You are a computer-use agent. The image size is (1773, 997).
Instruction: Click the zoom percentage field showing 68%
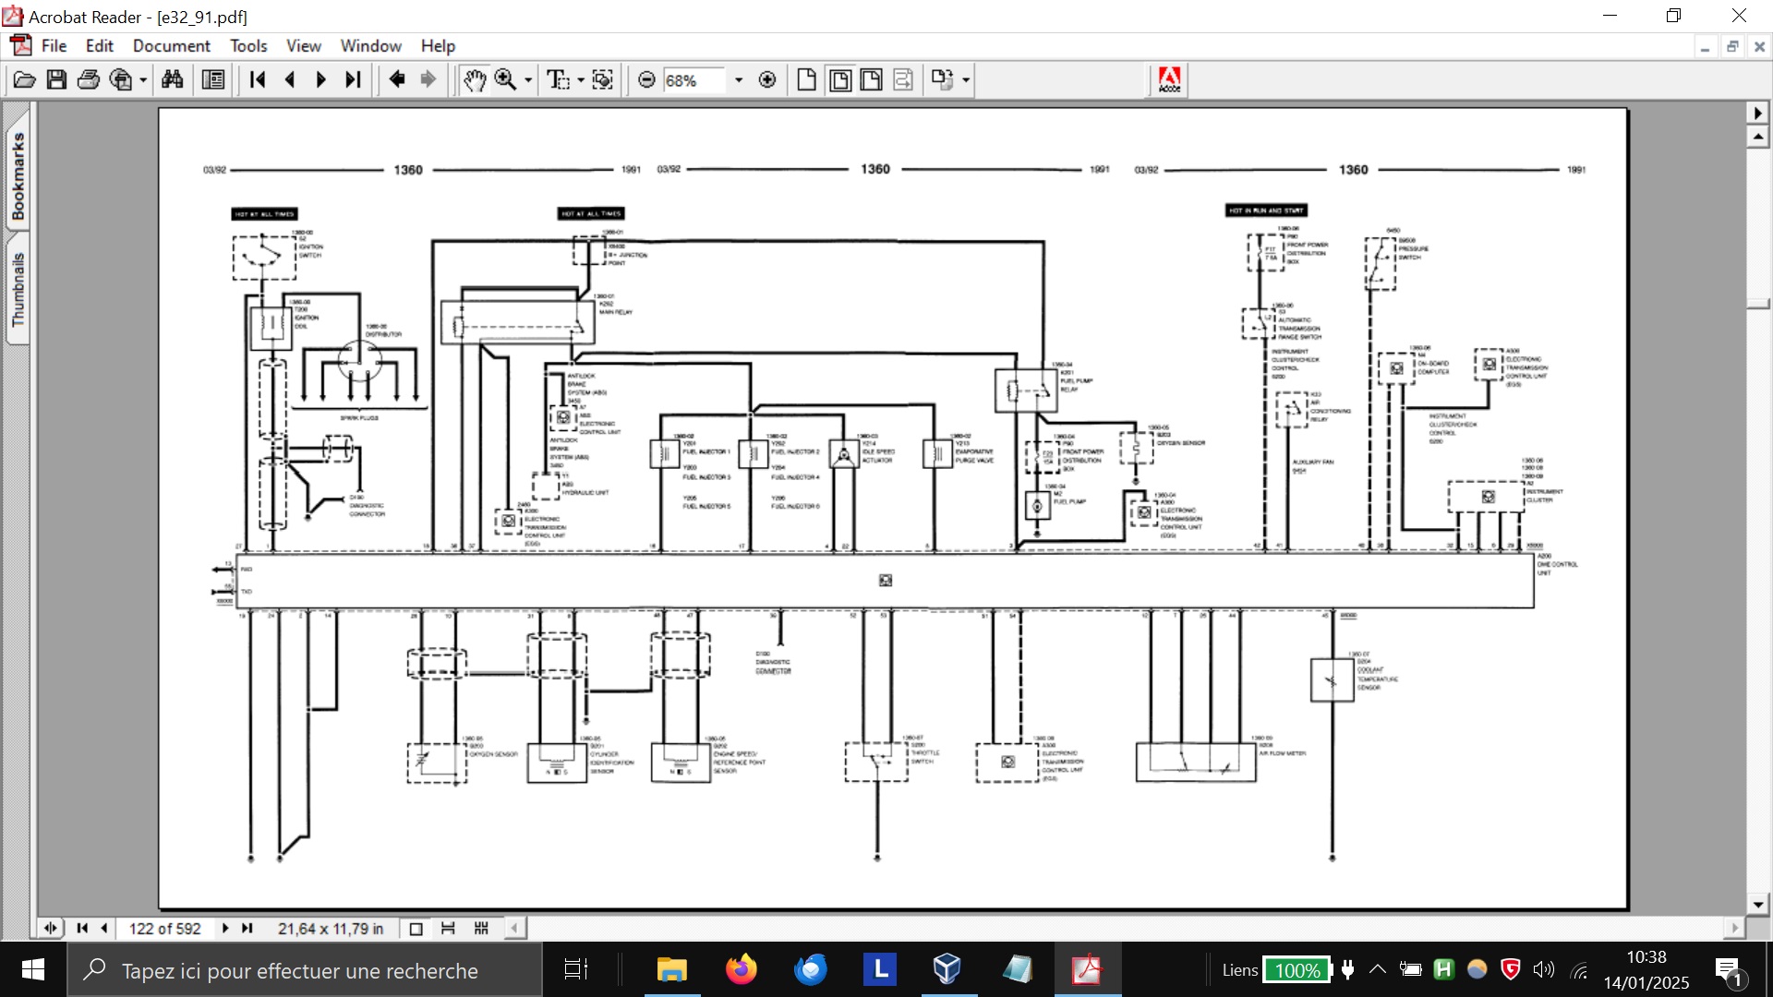click(x=693, y=80)
